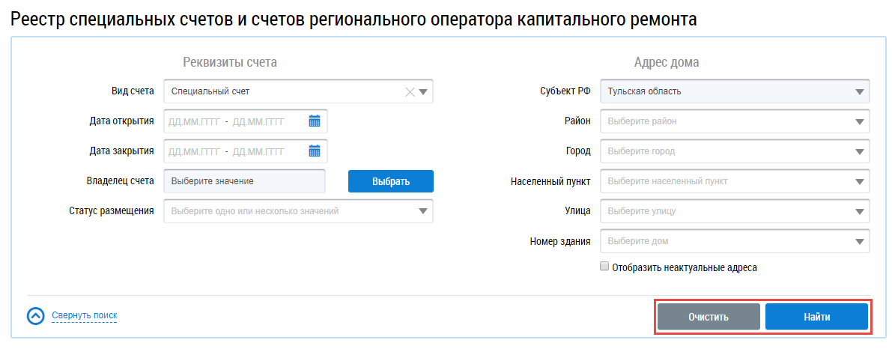Open the Статус размещения dropdown
Viewport: 892px width, 352px height.
(x=423, y=211)
